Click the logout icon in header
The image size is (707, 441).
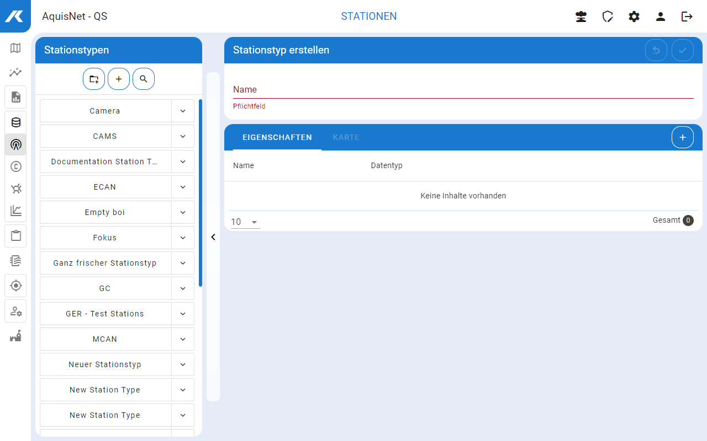(x=687, y=17)
